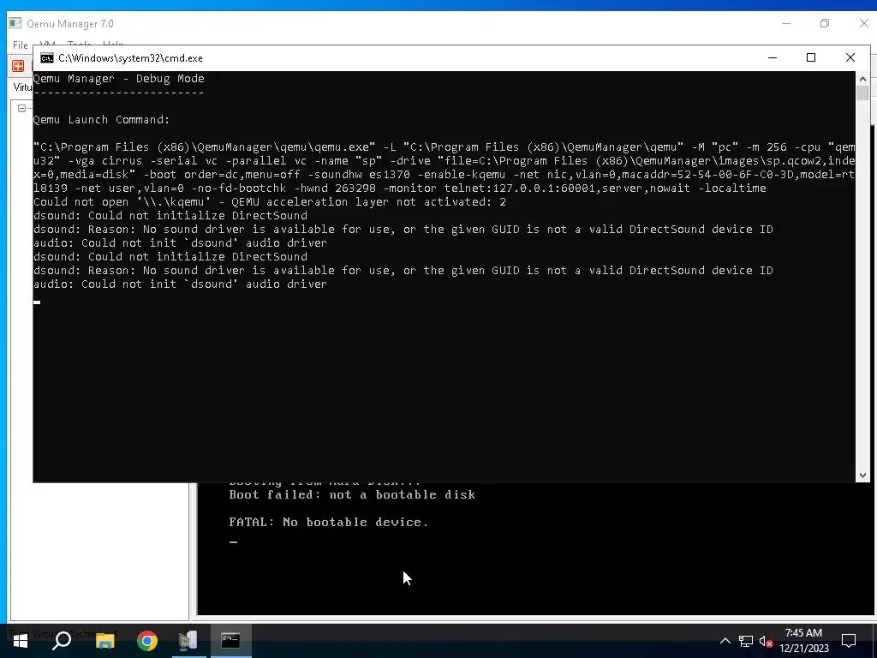This screenshot has height=658, width=877.
Task: Click the cmd scrollbar down arrow
Action: [862, 476]
